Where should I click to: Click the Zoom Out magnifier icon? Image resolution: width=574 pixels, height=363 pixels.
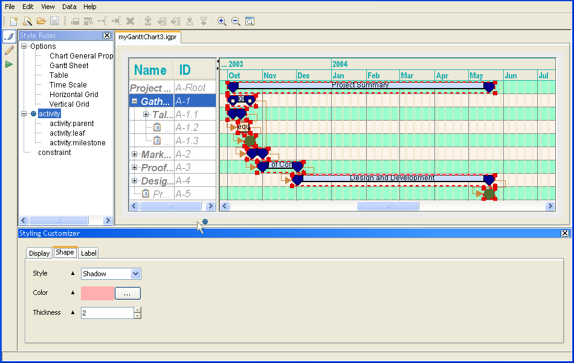[236, 21]
